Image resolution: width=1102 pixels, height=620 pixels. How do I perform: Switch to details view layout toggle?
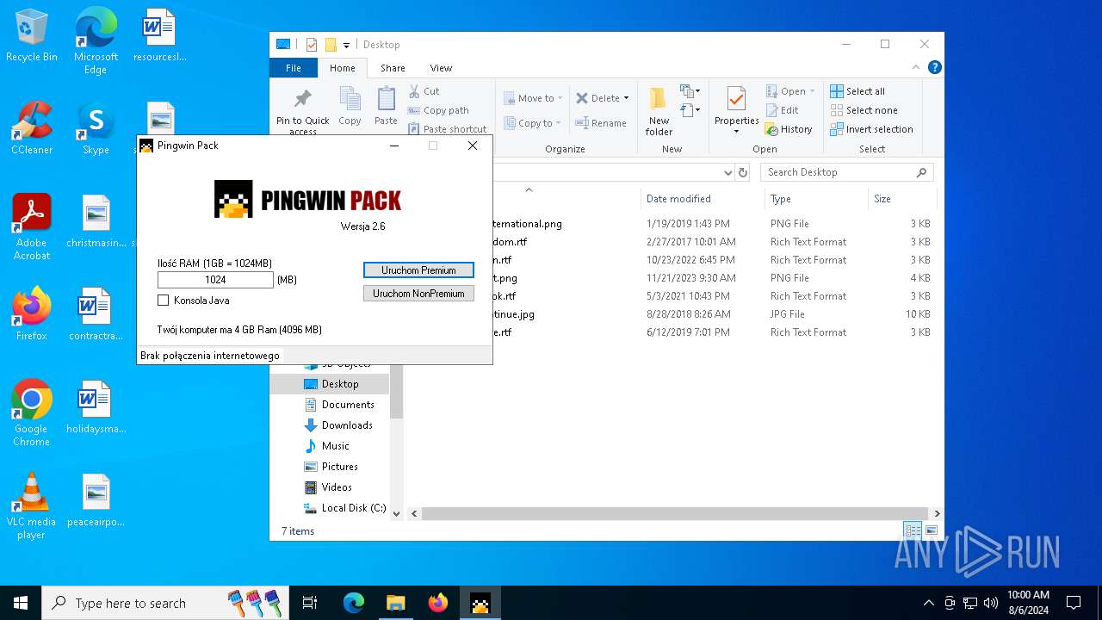[912, 530]
